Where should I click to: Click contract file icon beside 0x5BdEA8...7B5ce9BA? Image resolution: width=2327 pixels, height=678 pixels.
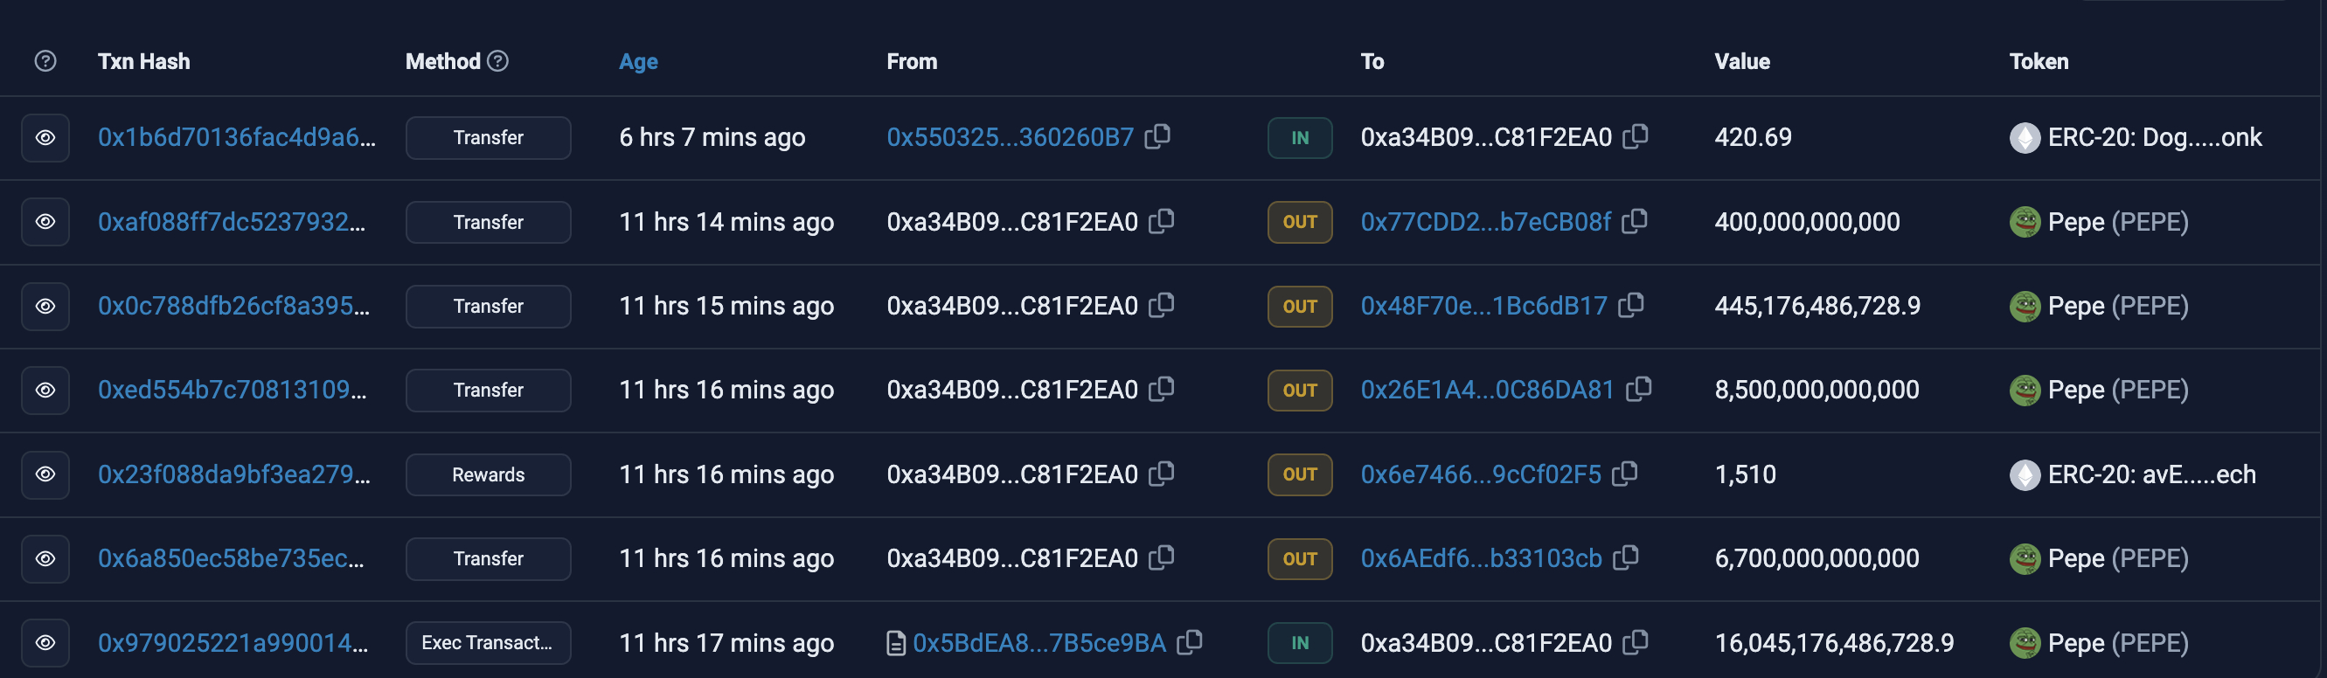895,643
